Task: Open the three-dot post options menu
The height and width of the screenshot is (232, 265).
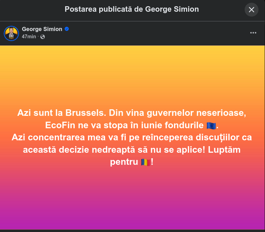Action: 253,33
